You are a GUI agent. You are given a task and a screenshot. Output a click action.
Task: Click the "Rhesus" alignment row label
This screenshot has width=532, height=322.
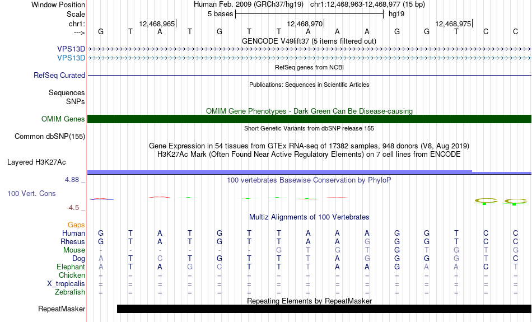pos(73,241)
